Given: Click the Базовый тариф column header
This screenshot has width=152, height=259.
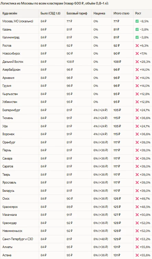Looking at the screenshot, I should pyautogui.click(x=77, y=13).
